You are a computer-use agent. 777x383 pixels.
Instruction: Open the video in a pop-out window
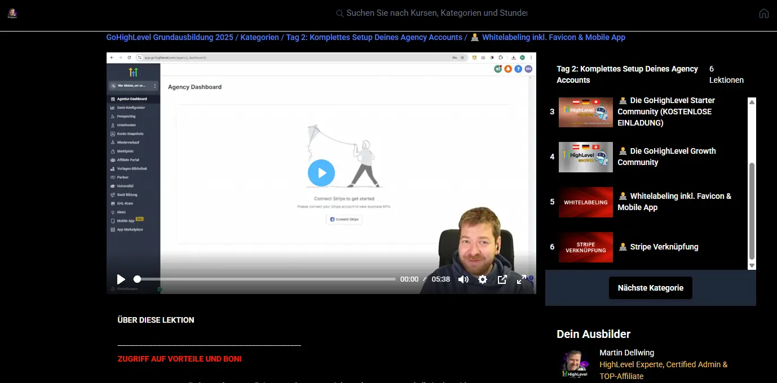pyautogui.click(x=502, y=279)
